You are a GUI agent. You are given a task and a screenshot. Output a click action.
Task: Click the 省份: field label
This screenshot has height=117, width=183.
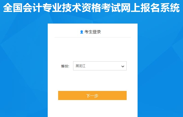[x=65, y=66]
